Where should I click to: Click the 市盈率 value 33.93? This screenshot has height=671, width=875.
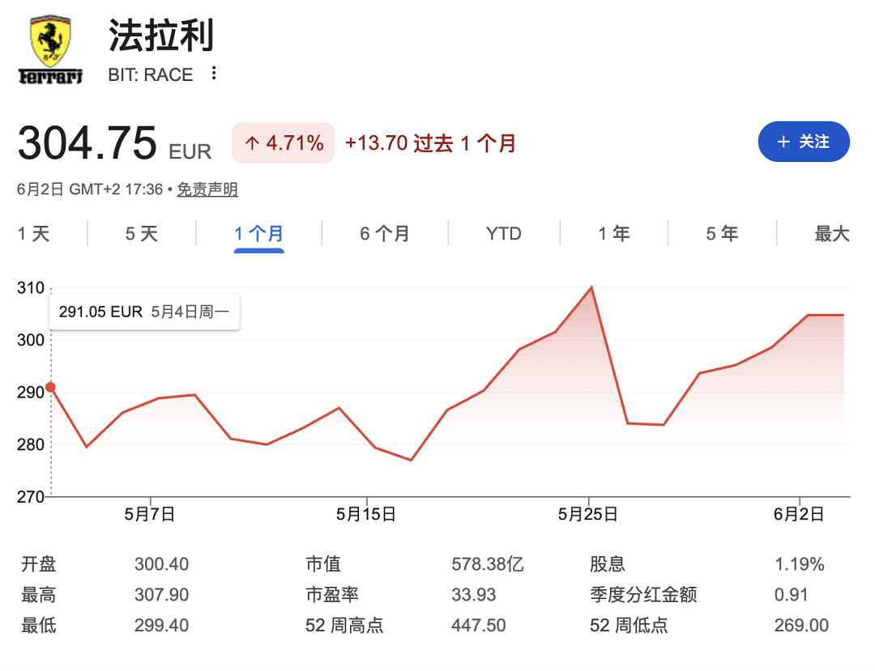[x=474, y=595]
